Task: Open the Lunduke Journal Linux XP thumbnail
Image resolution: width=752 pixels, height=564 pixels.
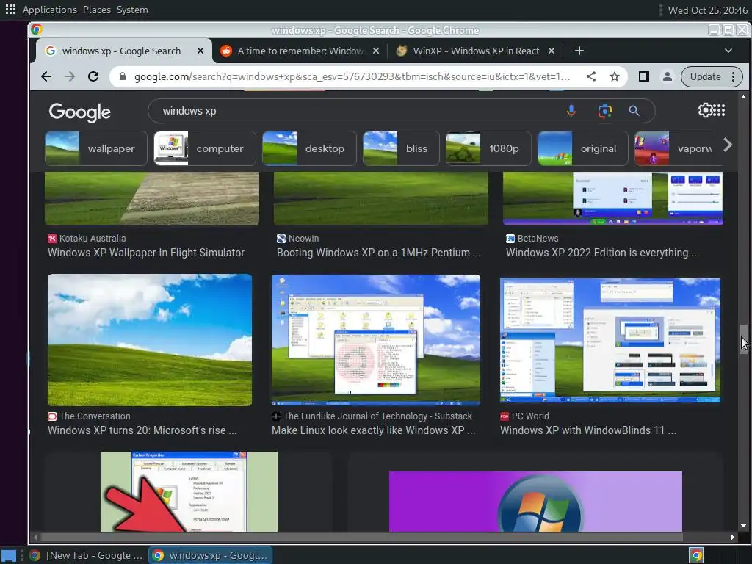Action: pyautogui.click(x=376, y=340)
